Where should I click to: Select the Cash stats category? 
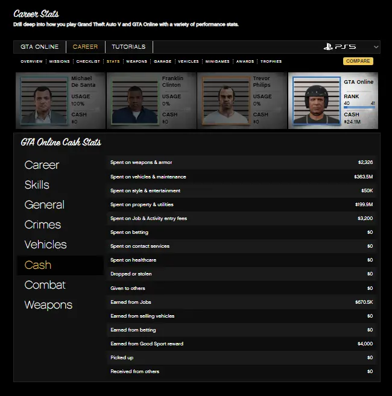coord(60,265)
